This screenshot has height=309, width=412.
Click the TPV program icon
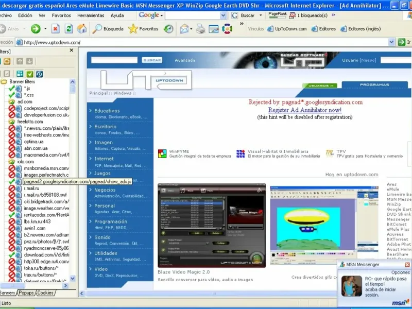(x=330, y=153)
